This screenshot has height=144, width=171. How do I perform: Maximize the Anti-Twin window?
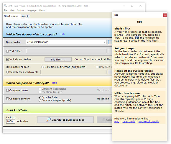[132, 6]
